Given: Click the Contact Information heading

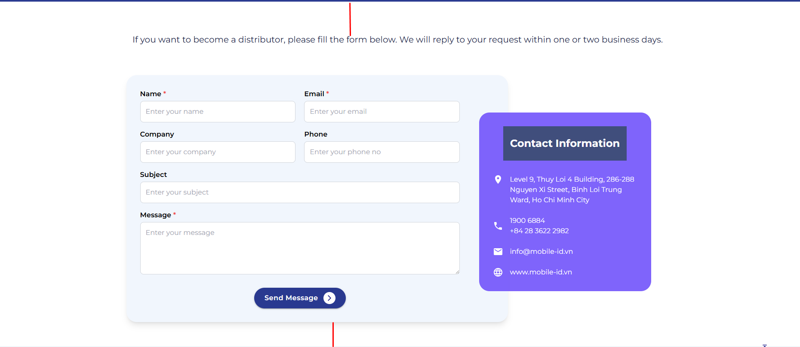Looking at the screenshot, I should (565, 143).
